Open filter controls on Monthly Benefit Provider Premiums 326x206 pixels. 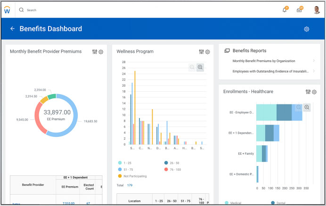(95, 52)
